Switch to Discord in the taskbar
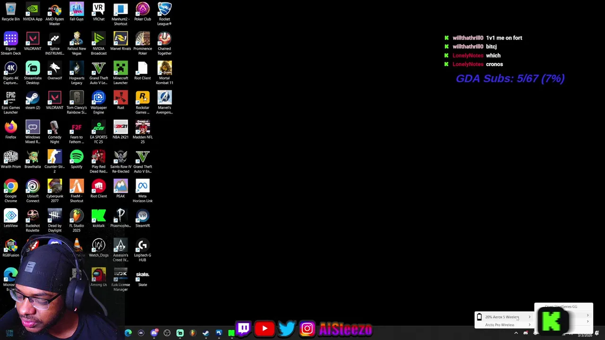The height and width of the screenshot is (340, 605). [154, 333]
